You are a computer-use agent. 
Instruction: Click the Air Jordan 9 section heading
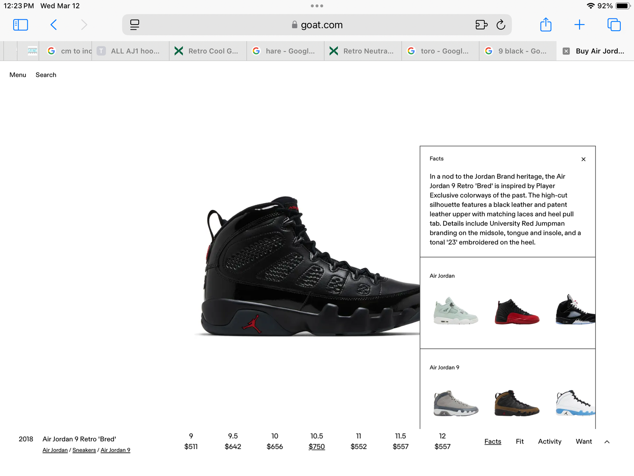(x=444, y=368)
